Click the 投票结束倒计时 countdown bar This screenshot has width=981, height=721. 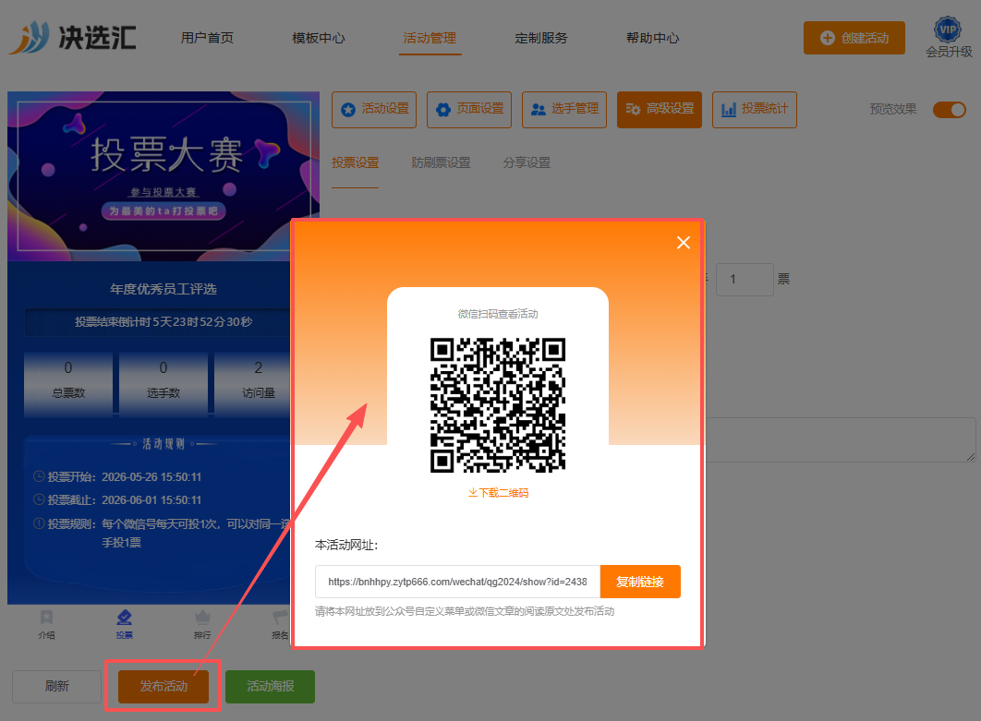pyautogui.click(x=159, y=322)
